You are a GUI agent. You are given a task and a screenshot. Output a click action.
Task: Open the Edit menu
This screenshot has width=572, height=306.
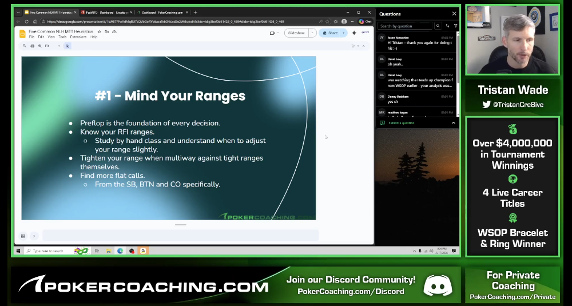pyautogui.click(x=41, y=37)
